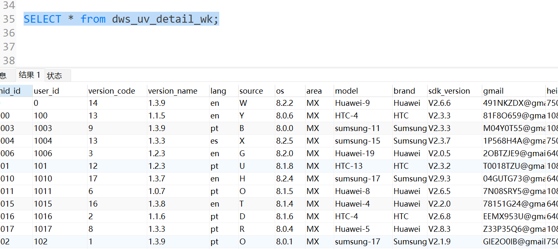Switch to the 结果 1 tab
Screen dimensions: 558x249
pos(29,75)
